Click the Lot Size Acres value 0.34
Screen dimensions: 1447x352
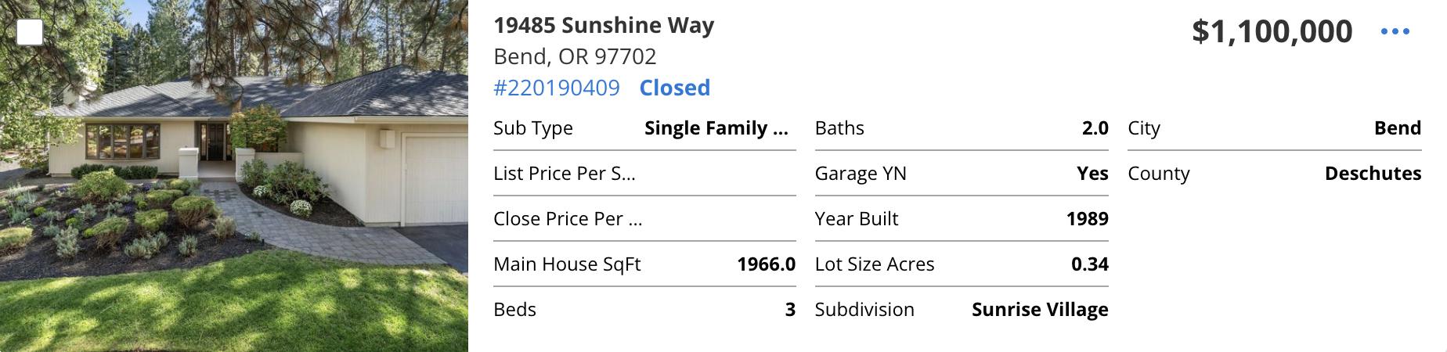coord(1089,264)
